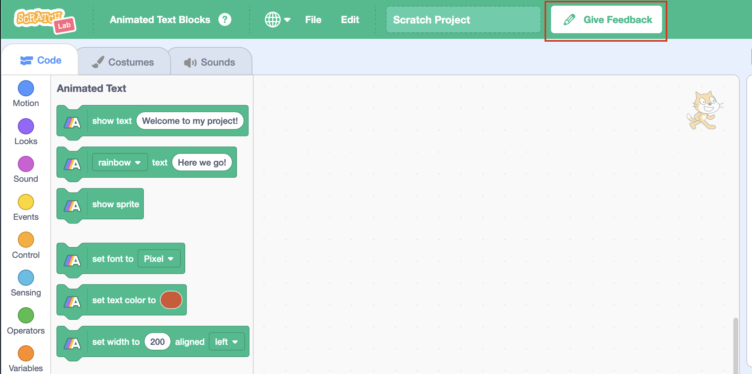Open the Animated Text Blocks help icon
Viewport: 752px width, 374px height.
tap(225, 19)
